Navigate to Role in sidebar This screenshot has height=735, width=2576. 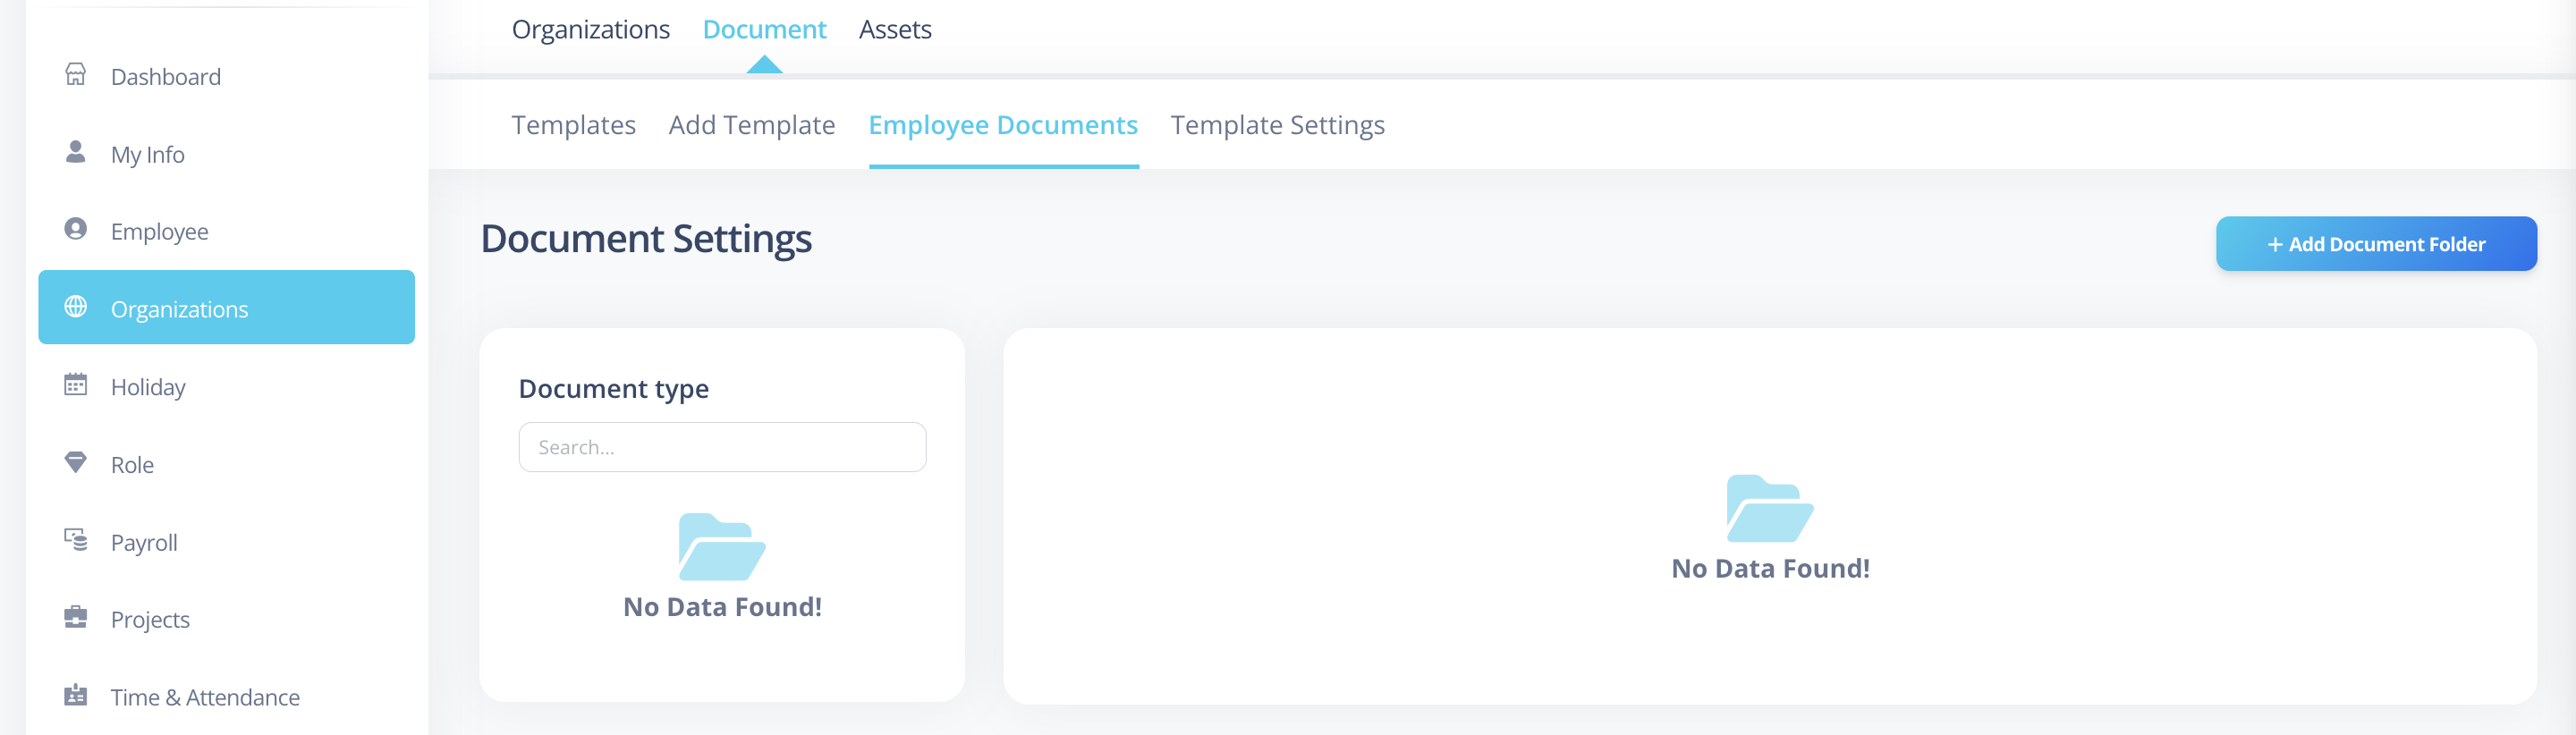(226, 465)
